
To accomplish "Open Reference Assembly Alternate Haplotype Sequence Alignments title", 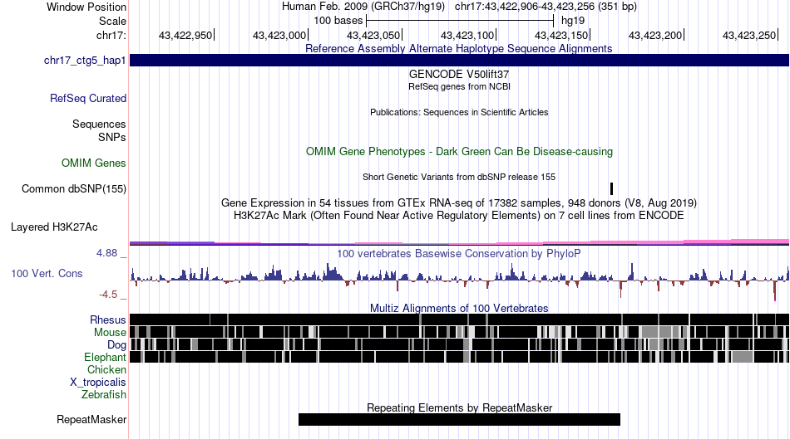I will 458,48.
